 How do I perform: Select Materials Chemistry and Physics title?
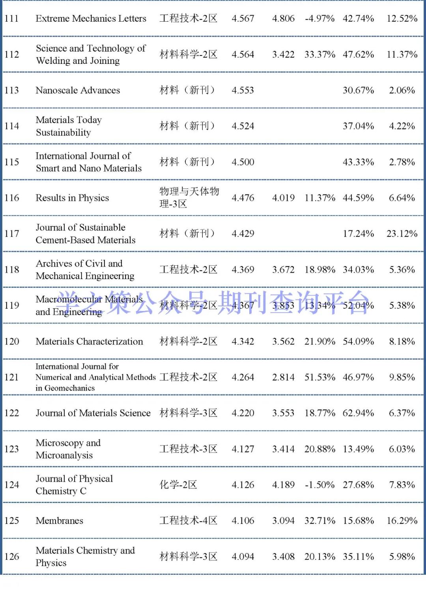pos(85,557)
